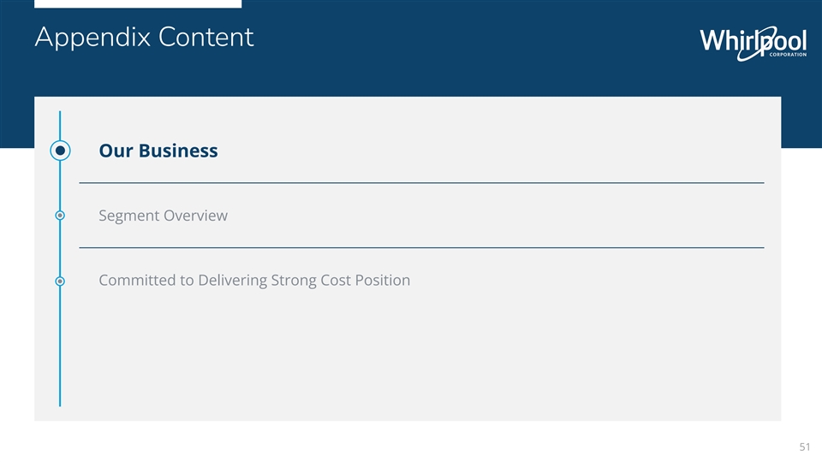Image resolution: width=822 pixels, height=462 pixels.
Task: Click the slide number 51
Action: pos(804,447)
